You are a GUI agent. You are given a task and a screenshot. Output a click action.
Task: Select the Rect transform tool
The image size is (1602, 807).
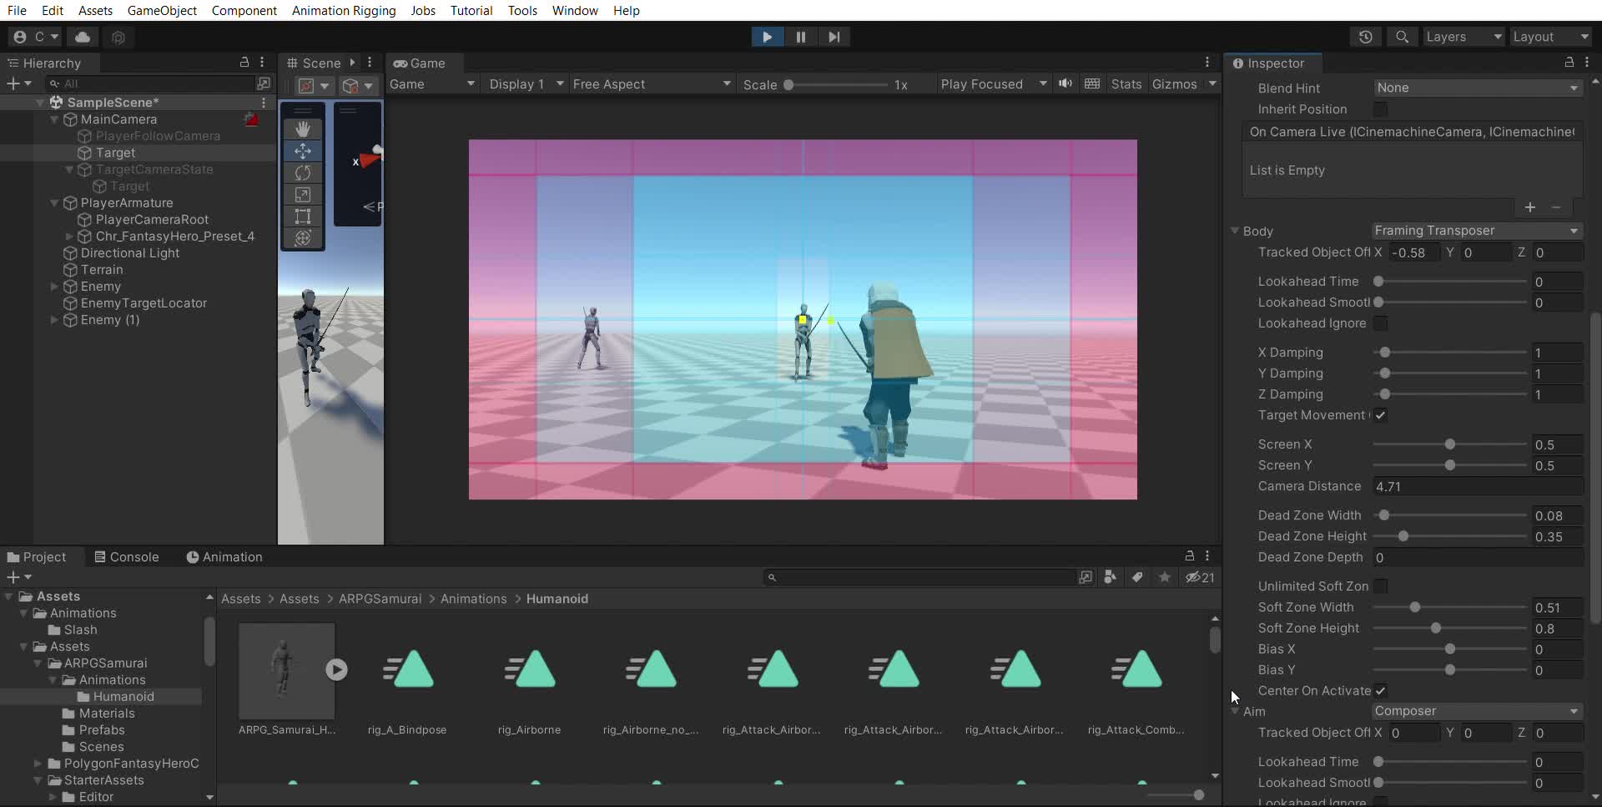[x=303, y=216]
